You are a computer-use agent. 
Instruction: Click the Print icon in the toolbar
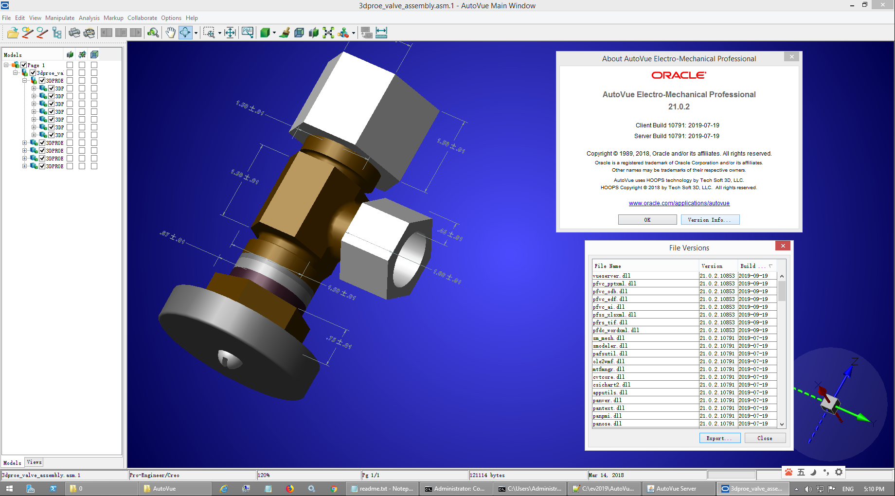point(74,33)
